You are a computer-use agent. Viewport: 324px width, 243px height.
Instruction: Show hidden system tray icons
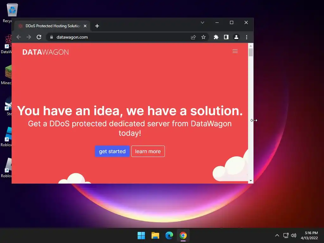pyautogui.click(x=277, y=235)
